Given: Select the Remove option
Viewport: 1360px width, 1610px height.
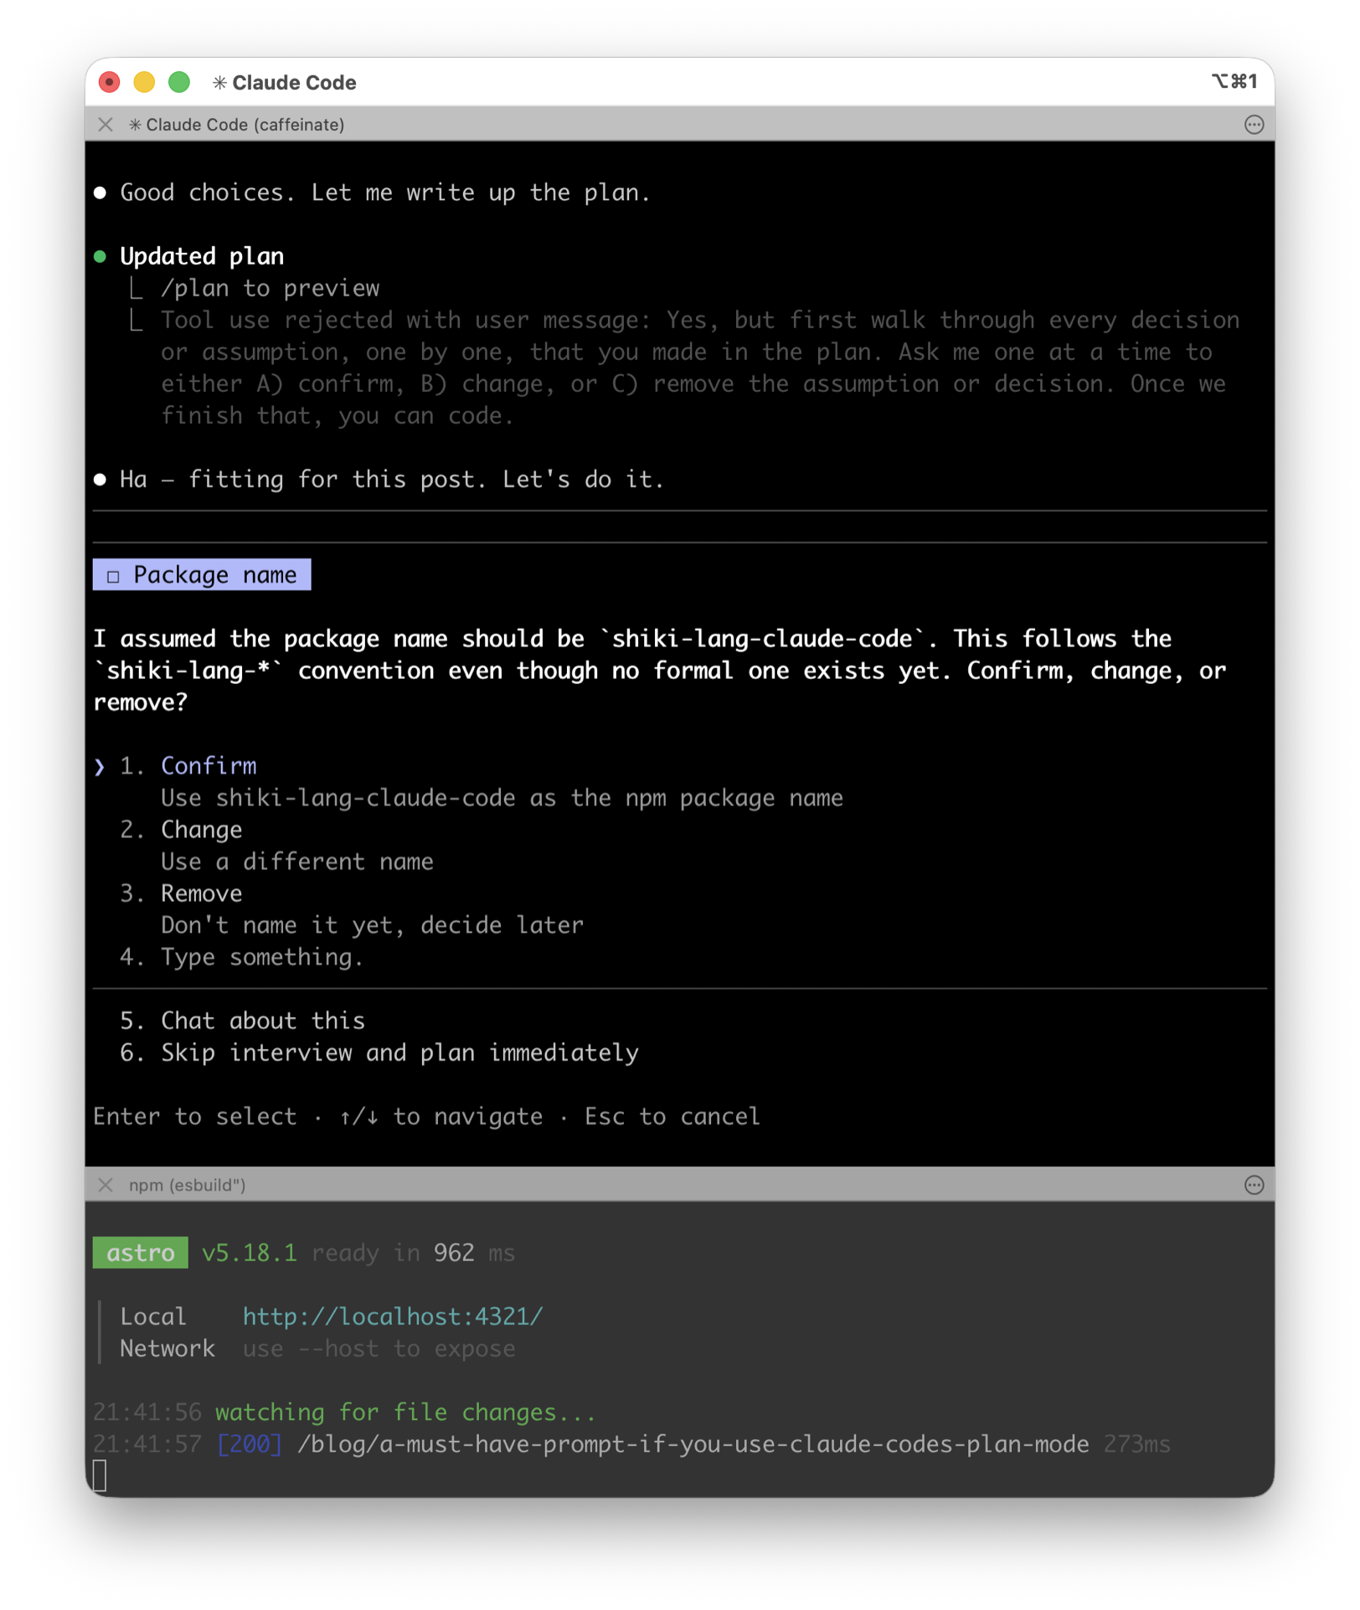Looking at the screenshot, I should pyautogui.click(x=201, y=893).
